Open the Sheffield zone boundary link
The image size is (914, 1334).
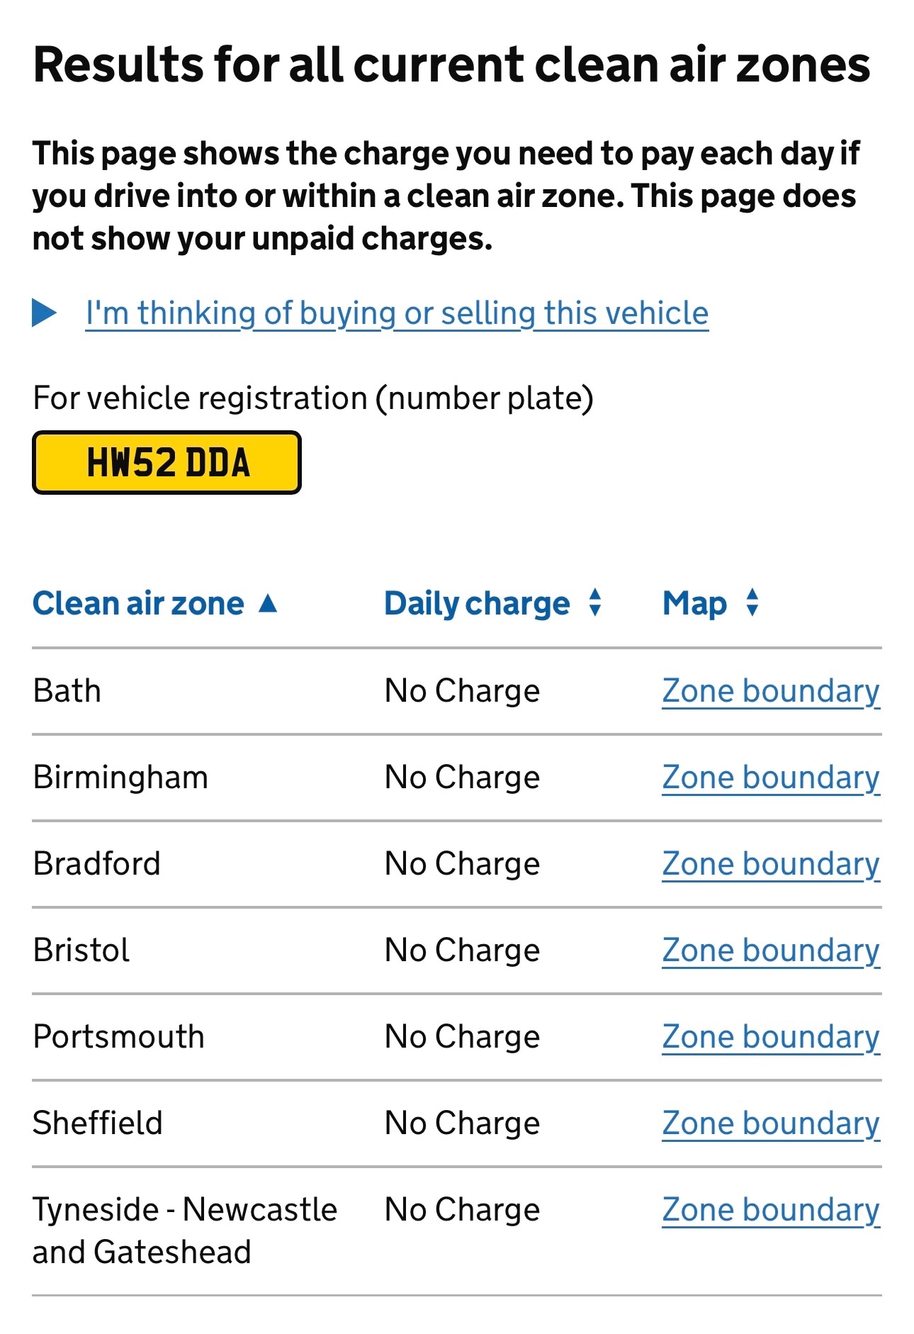click(770, 1123)
